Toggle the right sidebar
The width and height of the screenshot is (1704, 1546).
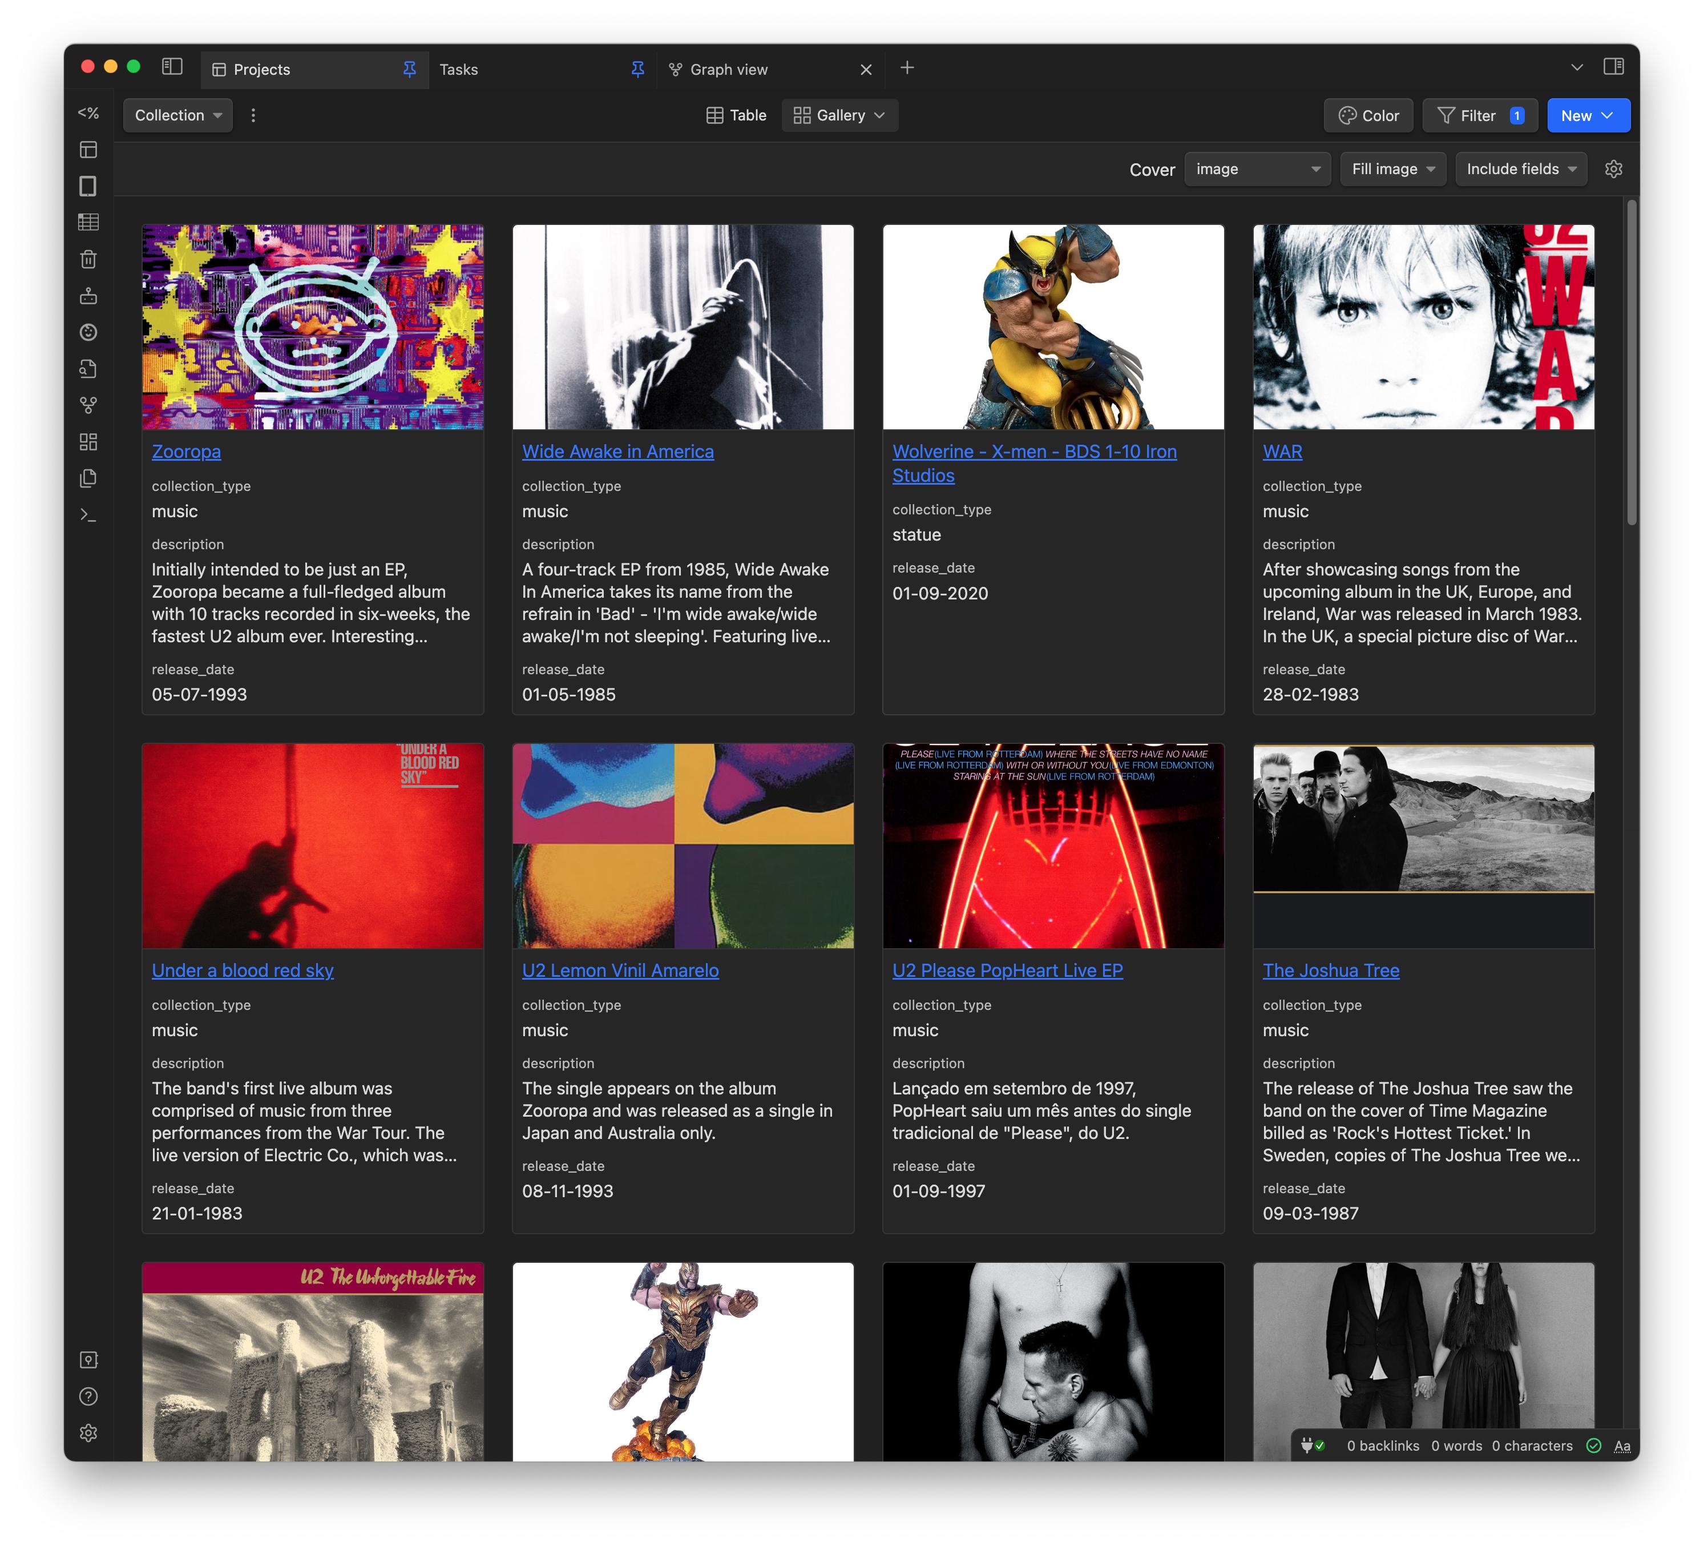coord(1614,67)
